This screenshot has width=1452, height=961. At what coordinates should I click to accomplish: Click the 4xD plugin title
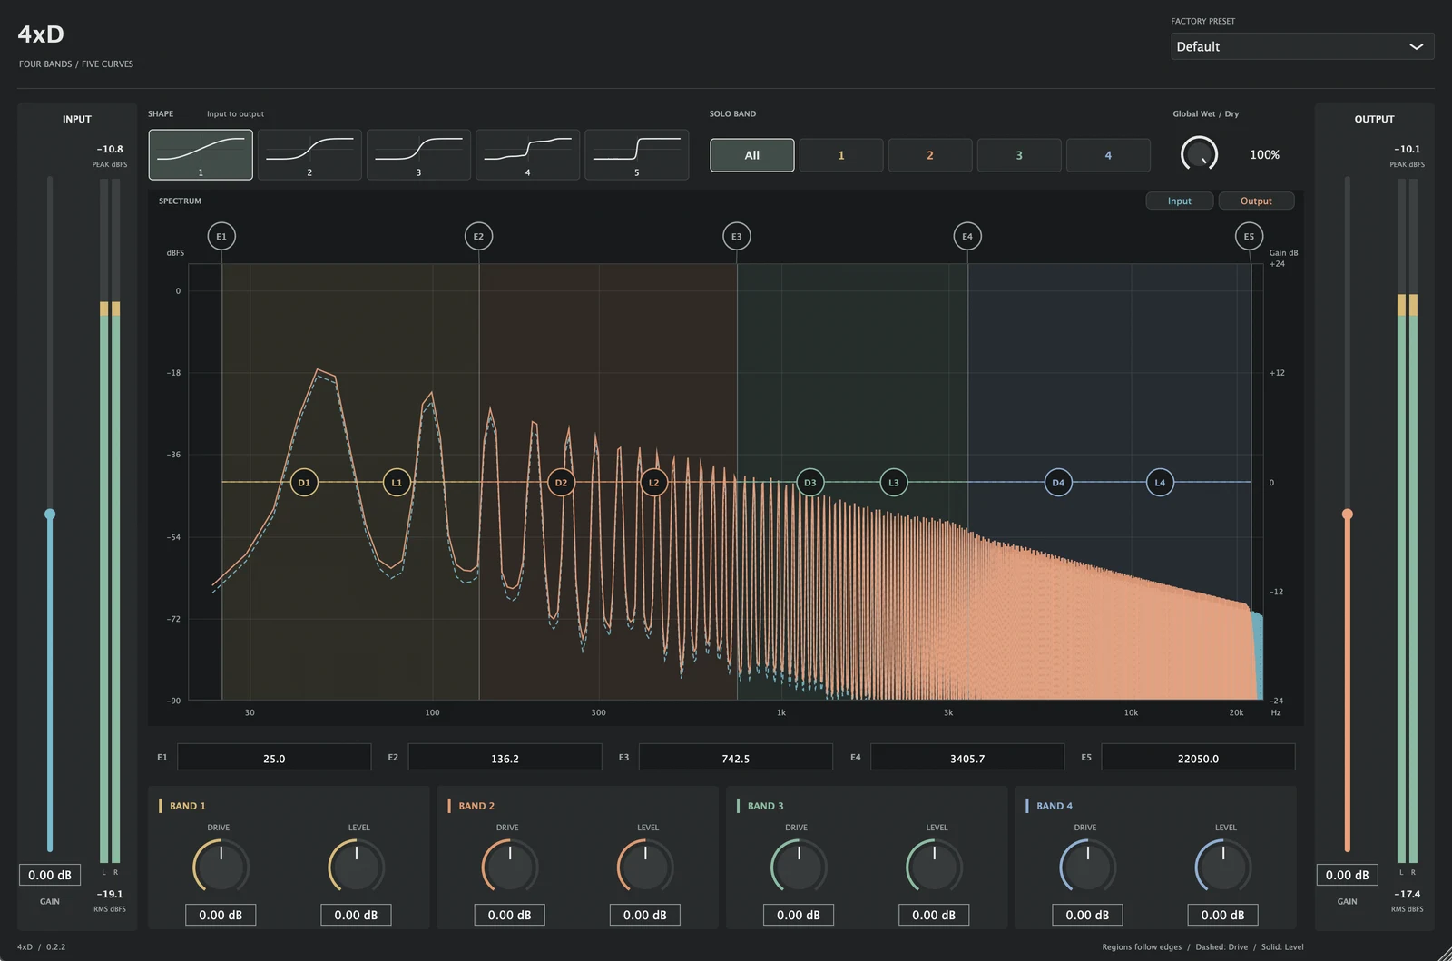(x=41, y=34)
